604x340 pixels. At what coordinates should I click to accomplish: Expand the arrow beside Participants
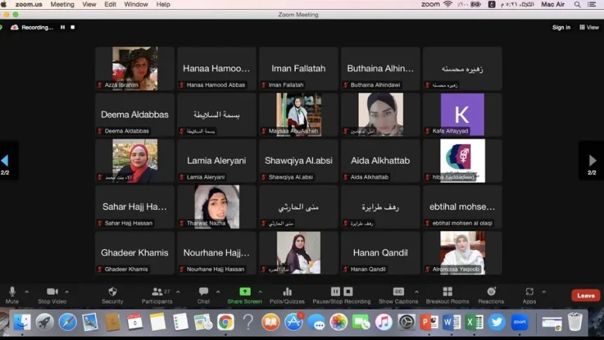pos(178,292)
